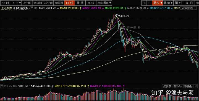Switch to the 周线 weekly tab

pos(80,3)
